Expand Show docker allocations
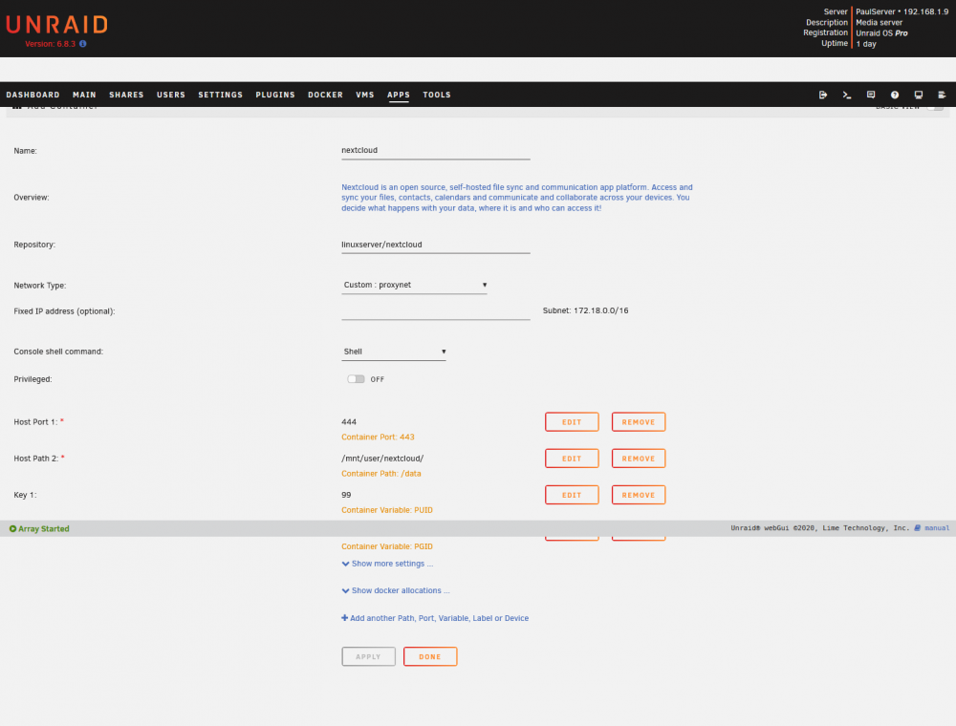Viewport: 956px width, 726px height. tap(396, 590)
